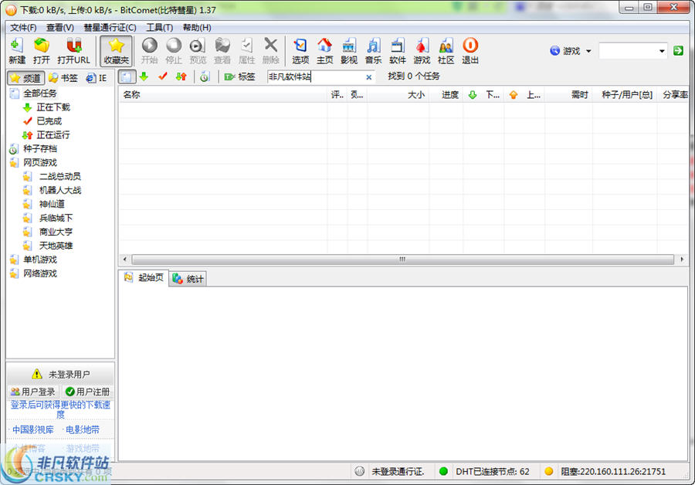Select 全部任务 in the sidebar tree
The image size is (695, 485).
(x=40, y=93)
